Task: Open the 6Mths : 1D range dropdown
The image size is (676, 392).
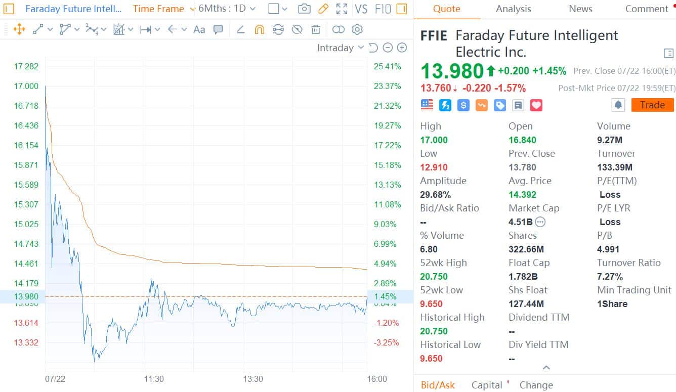Action: click(x=227, y=9)
